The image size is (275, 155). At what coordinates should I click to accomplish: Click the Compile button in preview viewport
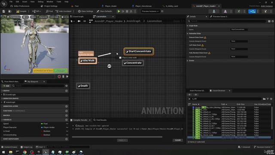(60, 71)
